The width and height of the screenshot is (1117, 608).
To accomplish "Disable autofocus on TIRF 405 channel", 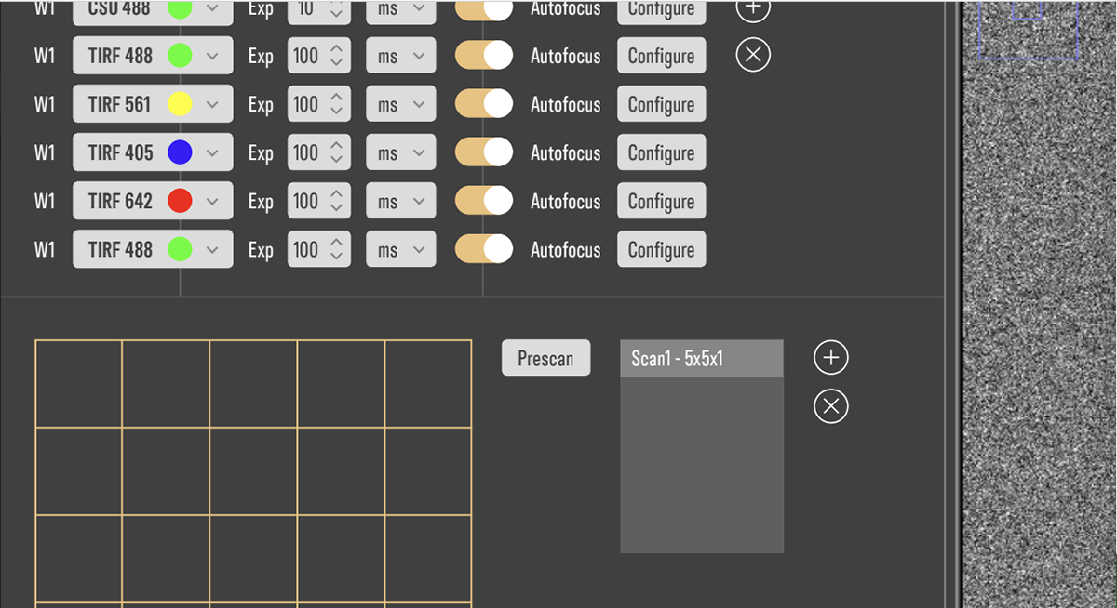I will 483,152.
